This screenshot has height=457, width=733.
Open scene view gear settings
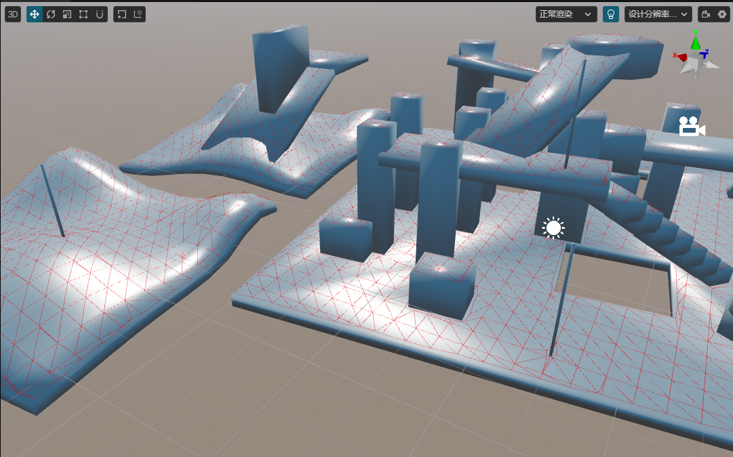[722, 14]
